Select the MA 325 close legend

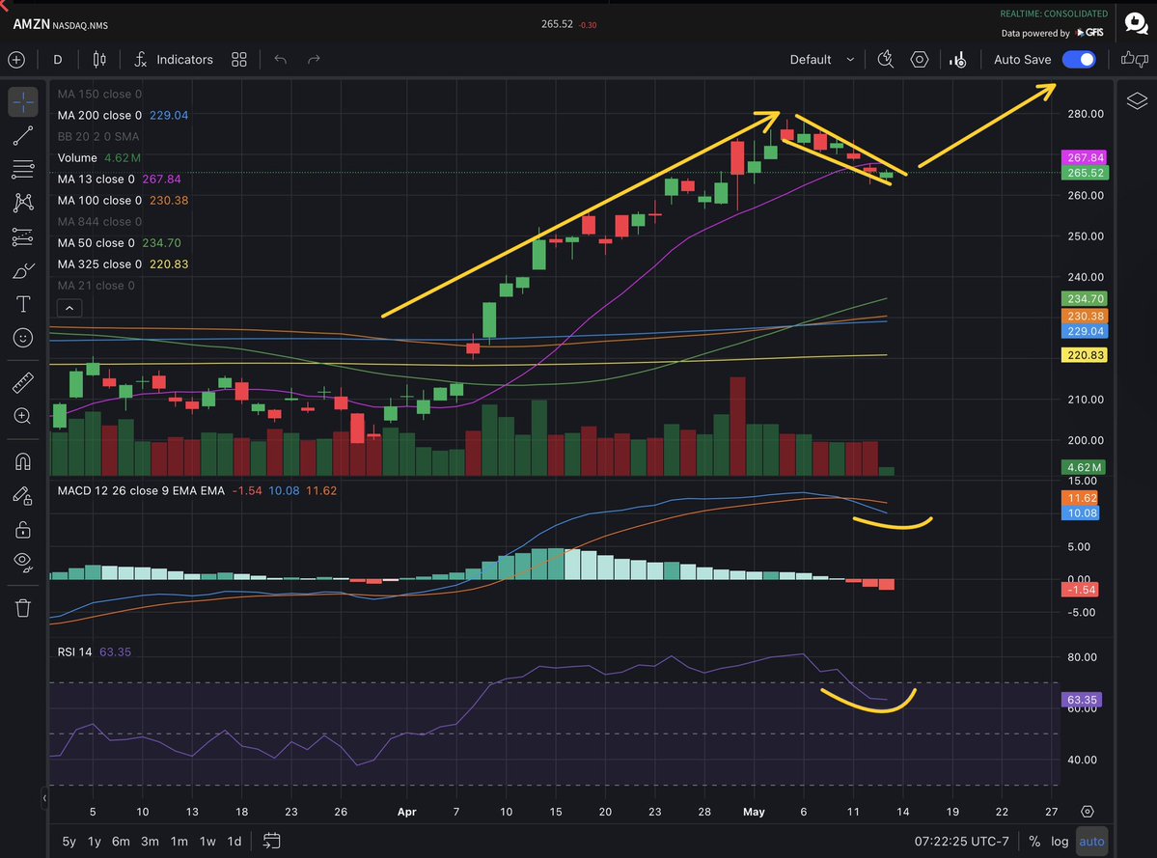[123, 264]
